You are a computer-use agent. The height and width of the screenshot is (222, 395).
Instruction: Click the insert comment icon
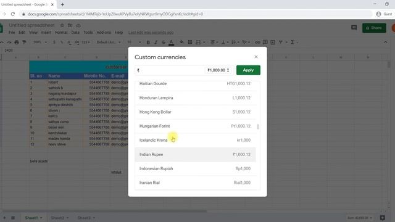point(265,43)
